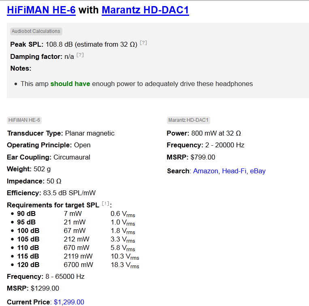The height and width of the screenshot is (306, 309).
Task: Click the gray HiFiMAN HE-6 section label
Action: [x=24, y=120]
